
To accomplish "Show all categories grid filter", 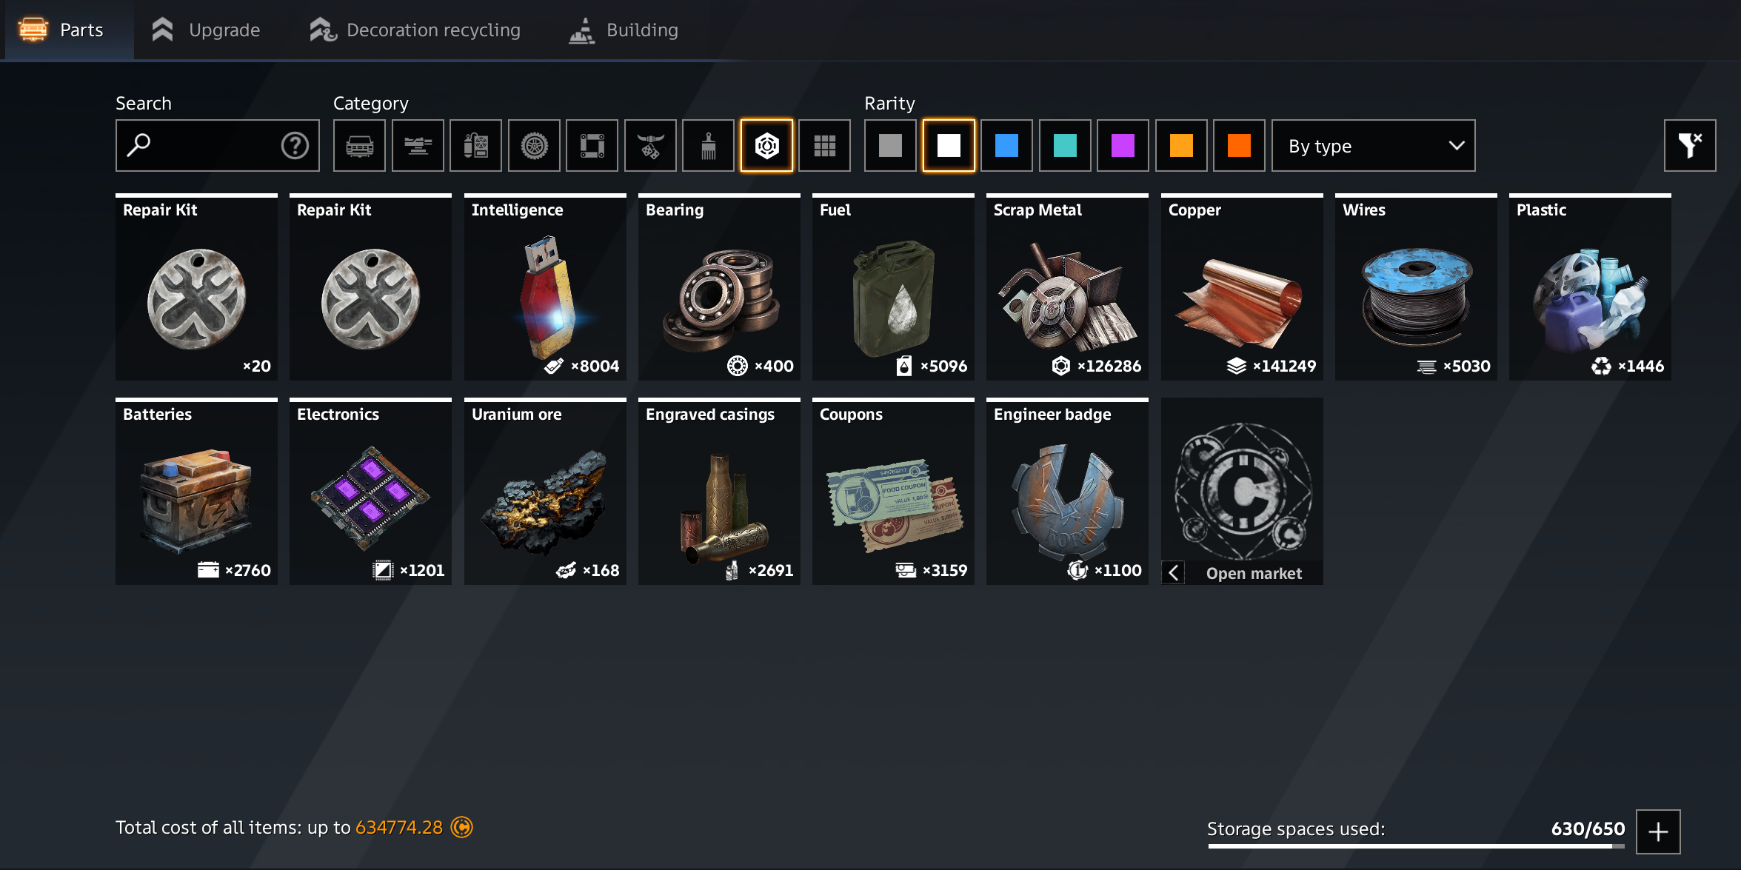I will tap(824, 146).
